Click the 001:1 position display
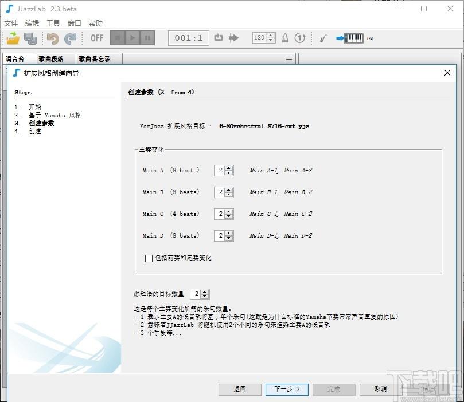 189,38
